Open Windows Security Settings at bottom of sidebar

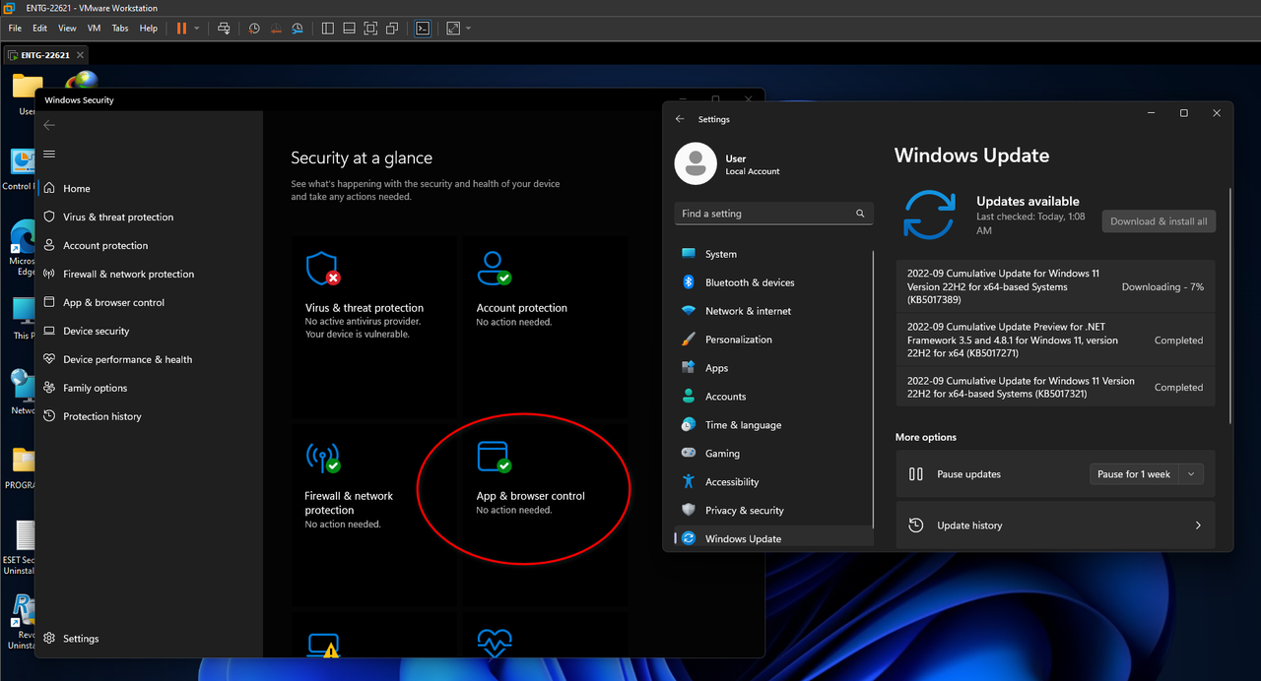[148, 639]
